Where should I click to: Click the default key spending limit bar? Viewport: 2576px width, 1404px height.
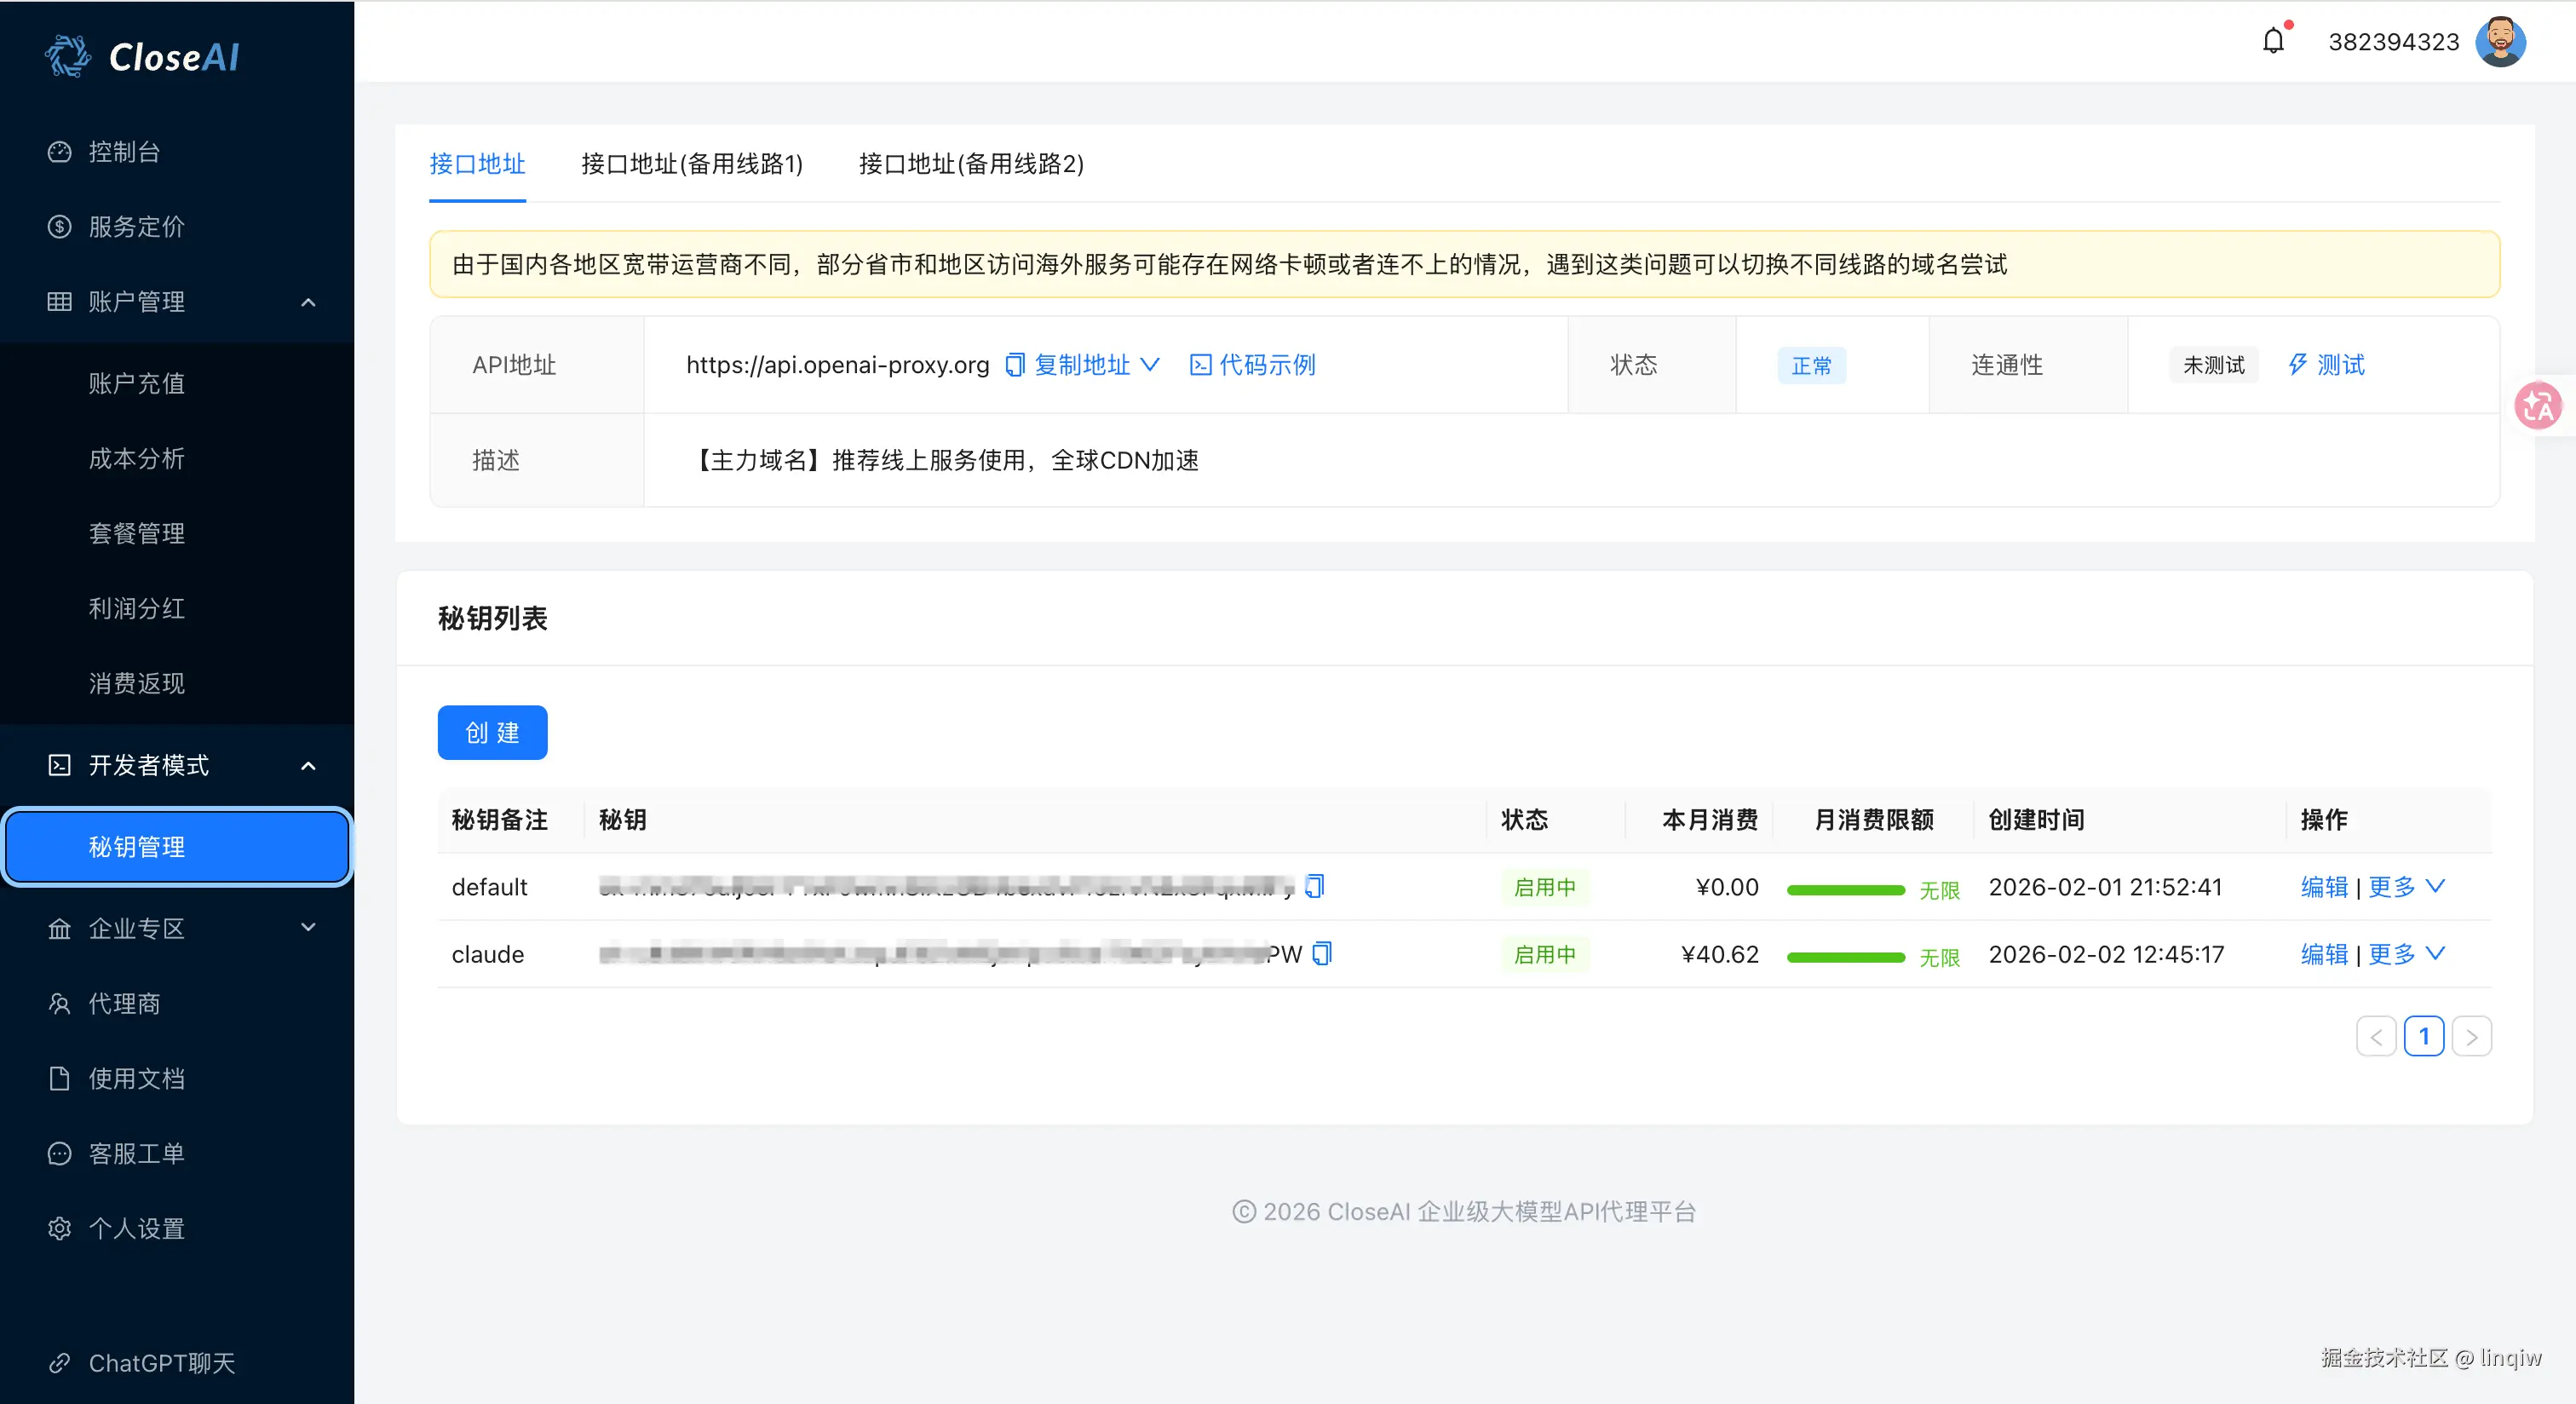coord(1845,889)
